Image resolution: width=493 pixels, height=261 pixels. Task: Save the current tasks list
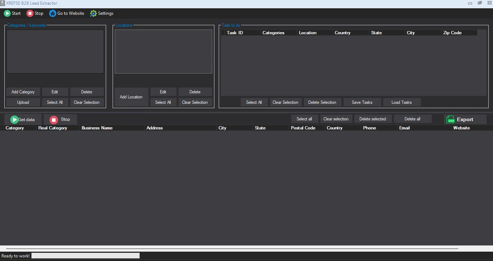click(x=362, y=102)
